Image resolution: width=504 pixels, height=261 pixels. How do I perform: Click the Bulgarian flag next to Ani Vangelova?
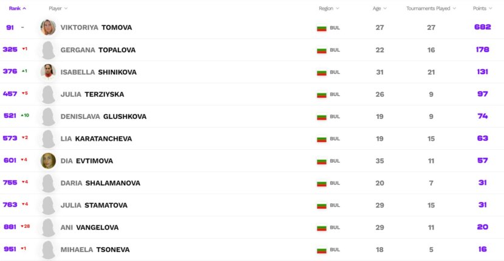(321, 228)
